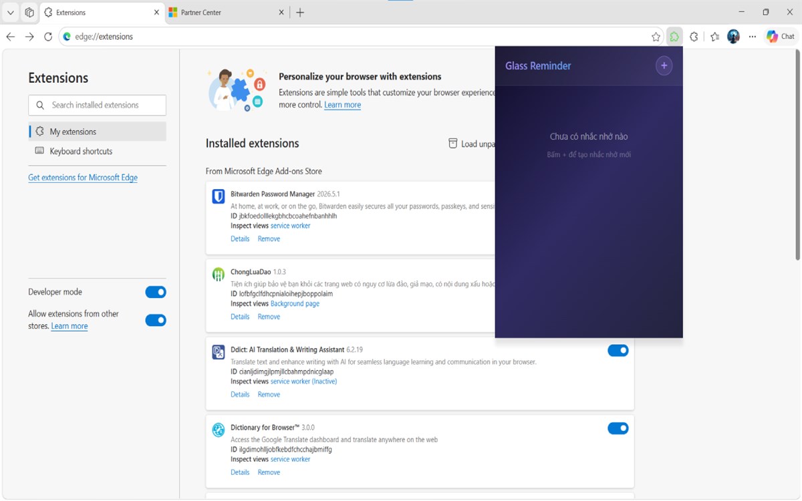Open Copilot Chat button
The image size is (802, 501).
(781, 37)
